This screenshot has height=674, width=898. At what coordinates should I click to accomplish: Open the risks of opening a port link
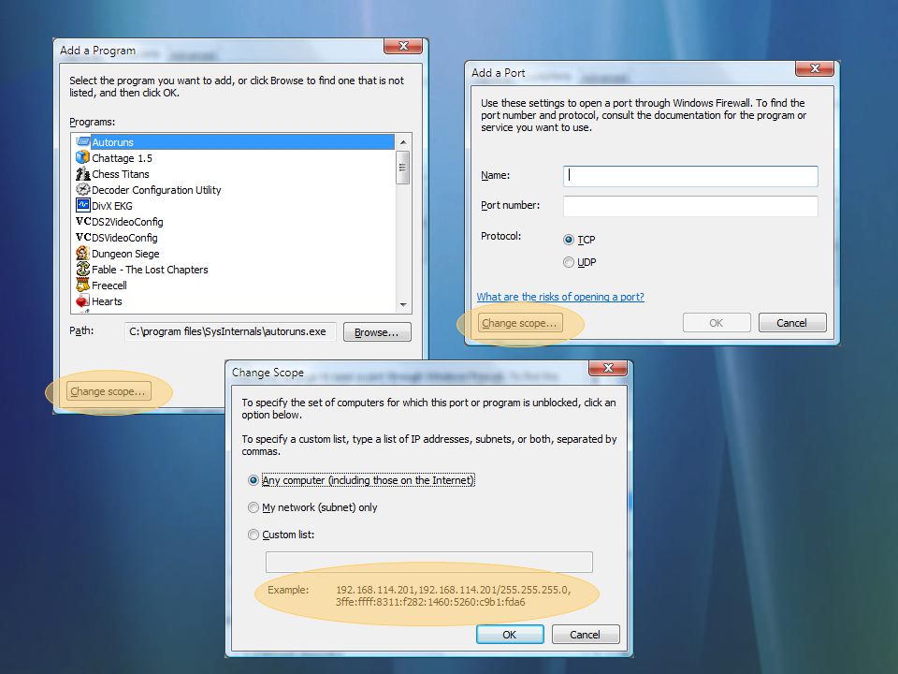pyautogui.click(x=560, y=297)
